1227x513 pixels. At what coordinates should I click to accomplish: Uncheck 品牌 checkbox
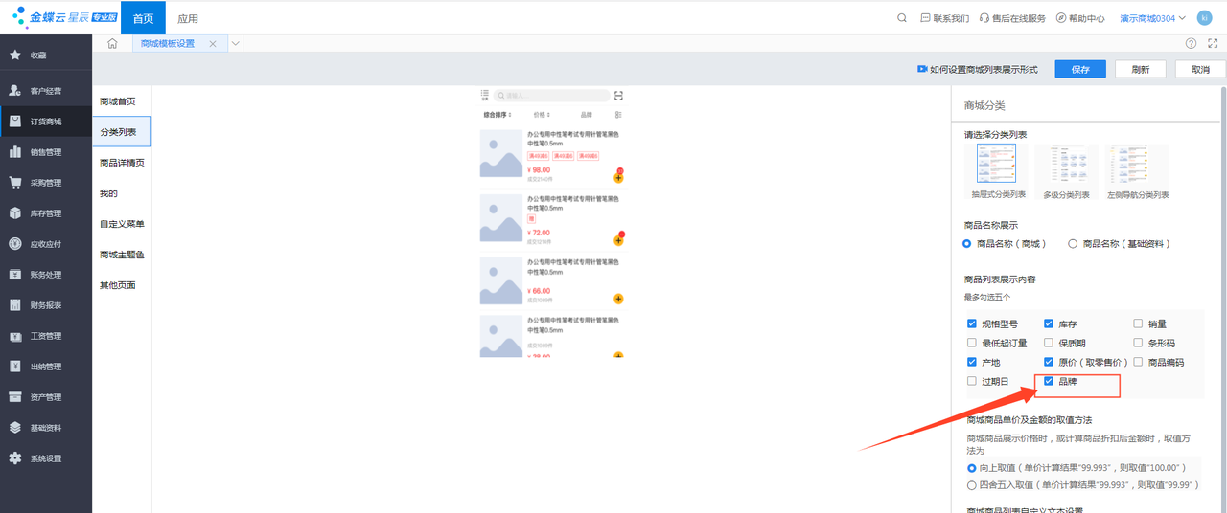coord(1049,381)
